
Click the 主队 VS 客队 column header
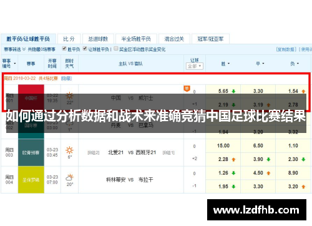click(131, 64)
